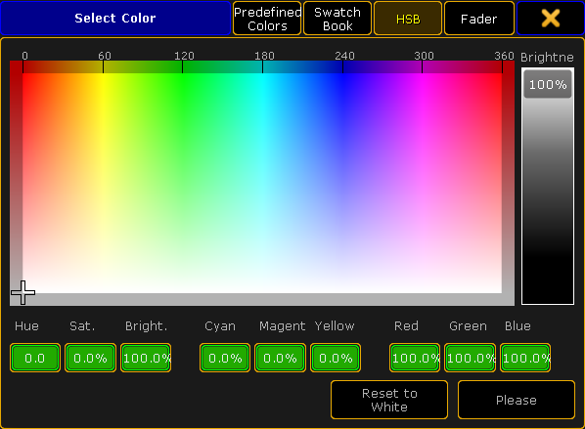Select the HSB tab
This screenshot has height=429, width=585.
click(408, 19)
